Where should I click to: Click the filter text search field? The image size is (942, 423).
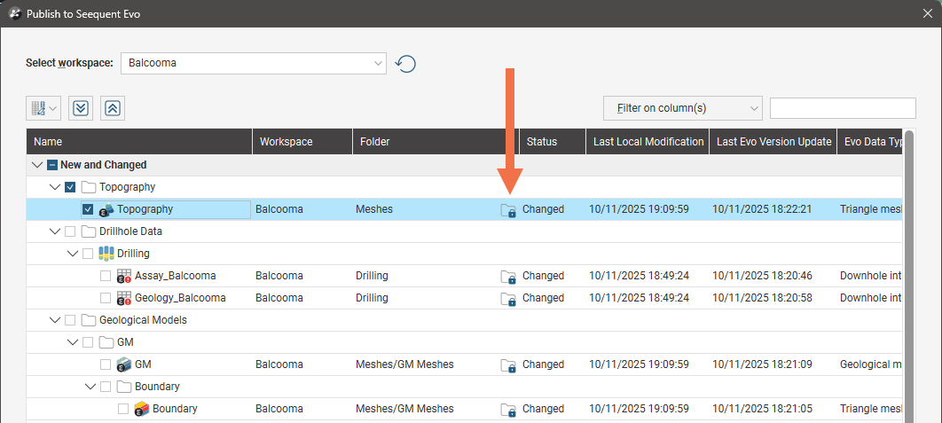[x=842, y=108]
